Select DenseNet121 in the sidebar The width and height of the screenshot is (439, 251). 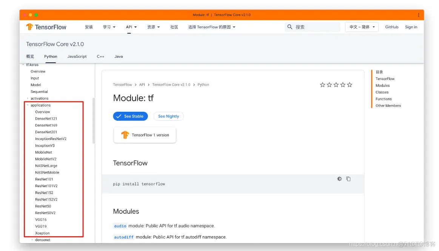coord(46,119)
